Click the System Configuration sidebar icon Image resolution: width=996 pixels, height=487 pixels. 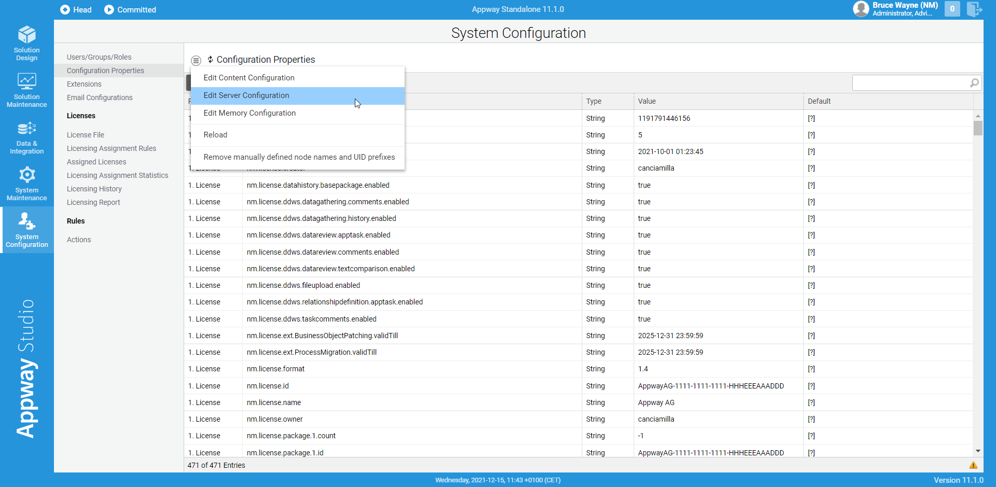26,230
